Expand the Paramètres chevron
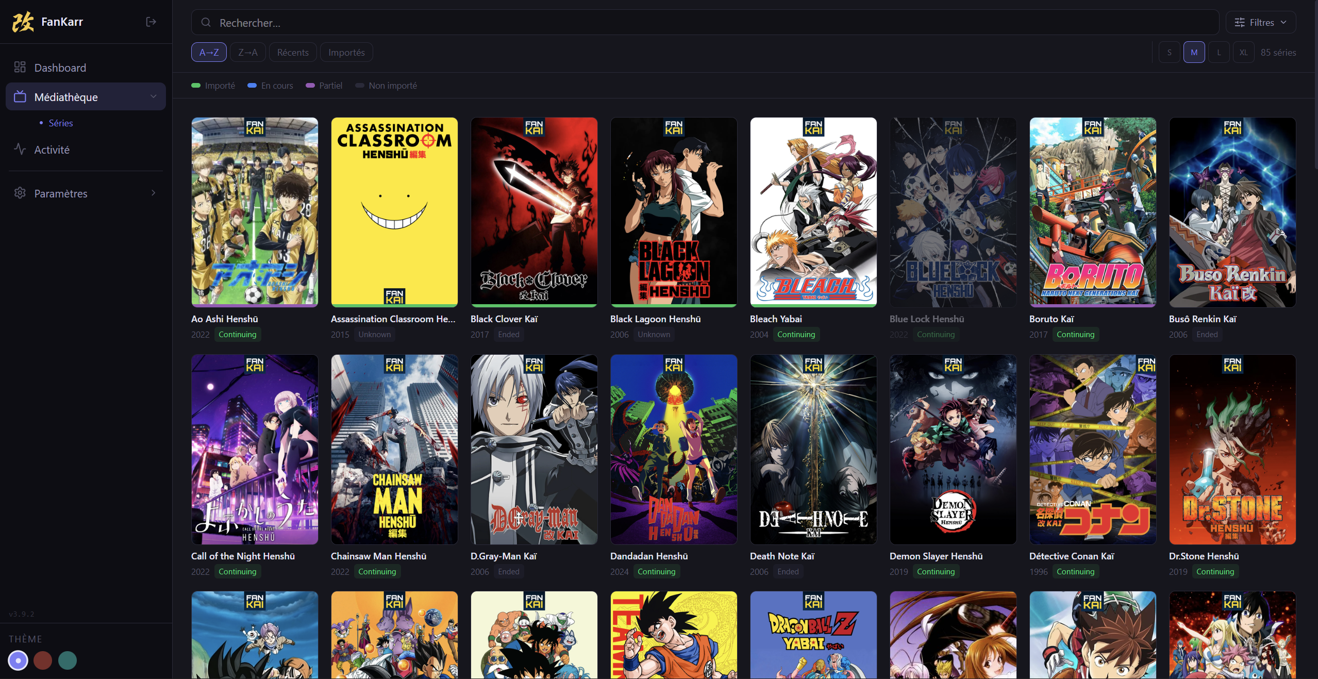 point(153,193)
